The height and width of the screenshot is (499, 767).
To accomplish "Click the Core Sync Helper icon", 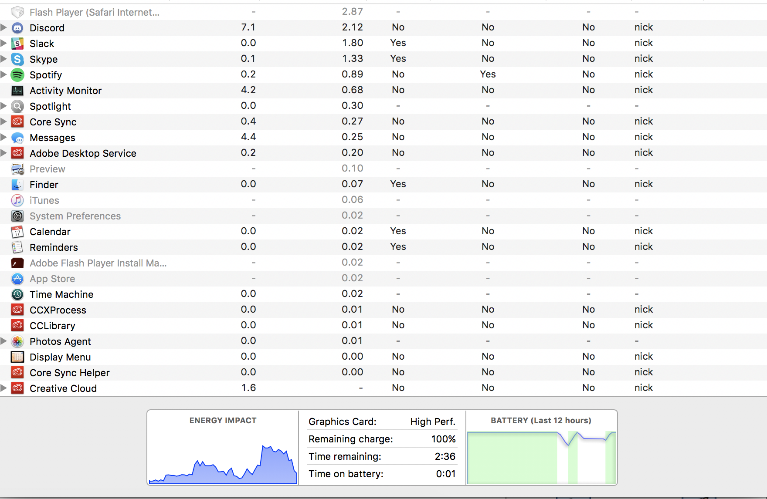I will 17,373.
